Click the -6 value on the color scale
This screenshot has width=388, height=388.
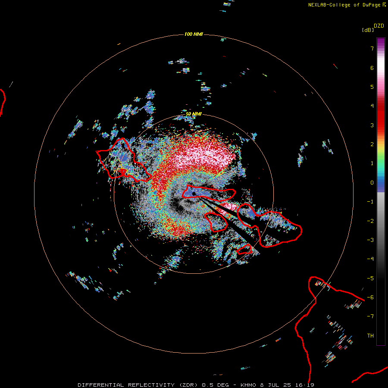tap(370, 297)
